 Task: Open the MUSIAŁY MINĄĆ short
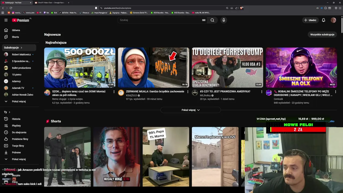click(x=117, y=157)
